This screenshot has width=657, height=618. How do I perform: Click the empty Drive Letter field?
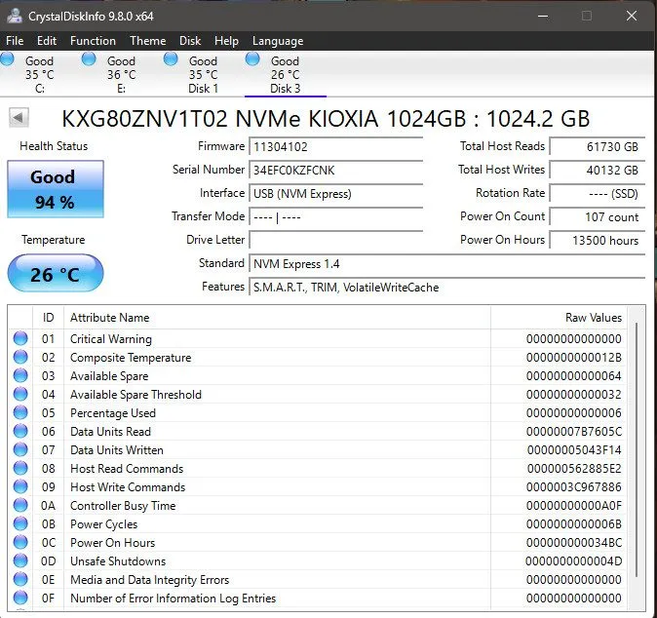[335, 240]
